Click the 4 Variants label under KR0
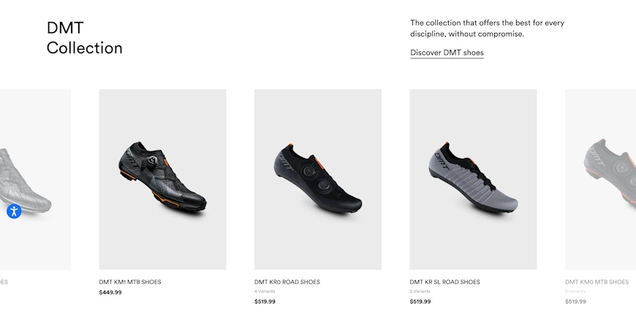This screenshot has height=324, width=636. point(265,291)
